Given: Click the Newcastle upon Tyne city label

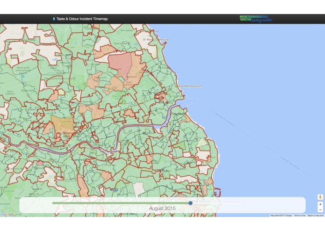Looking at the screenshot, I should (x=71, y=135).
